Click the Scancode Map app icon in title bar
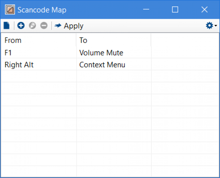Image resolution: width=220 pixels, height=178 pixels. [10, 10]
